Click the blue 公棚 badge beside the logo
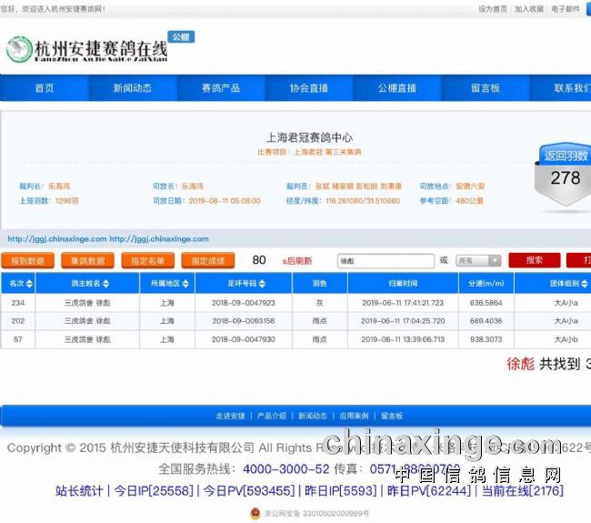The image size is (591, 523). coord(181,37)
